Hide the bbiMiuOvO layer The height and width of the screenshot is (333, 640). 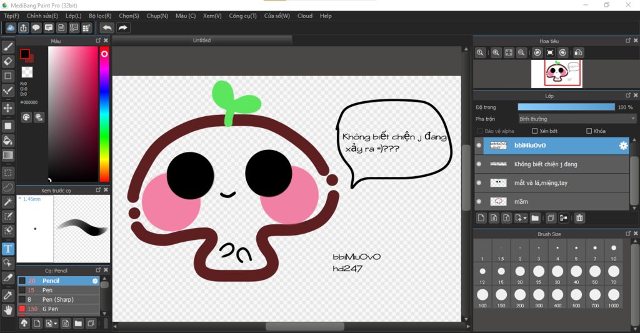point(479,146)
